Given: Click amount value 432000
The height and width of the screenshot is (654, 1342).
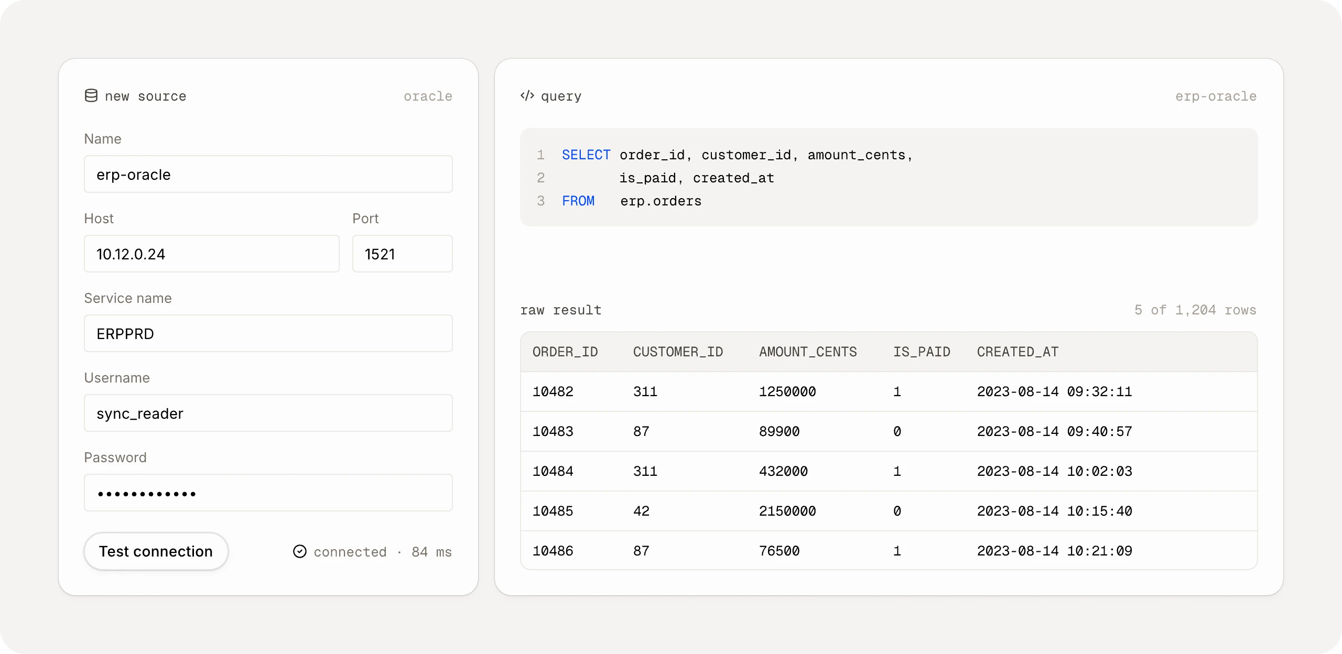Looking at the screenshot, I should [x=783, y=471].
